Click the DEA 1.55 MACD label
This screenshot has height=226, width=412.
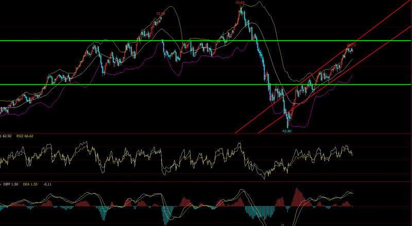(x=31, y=184)
